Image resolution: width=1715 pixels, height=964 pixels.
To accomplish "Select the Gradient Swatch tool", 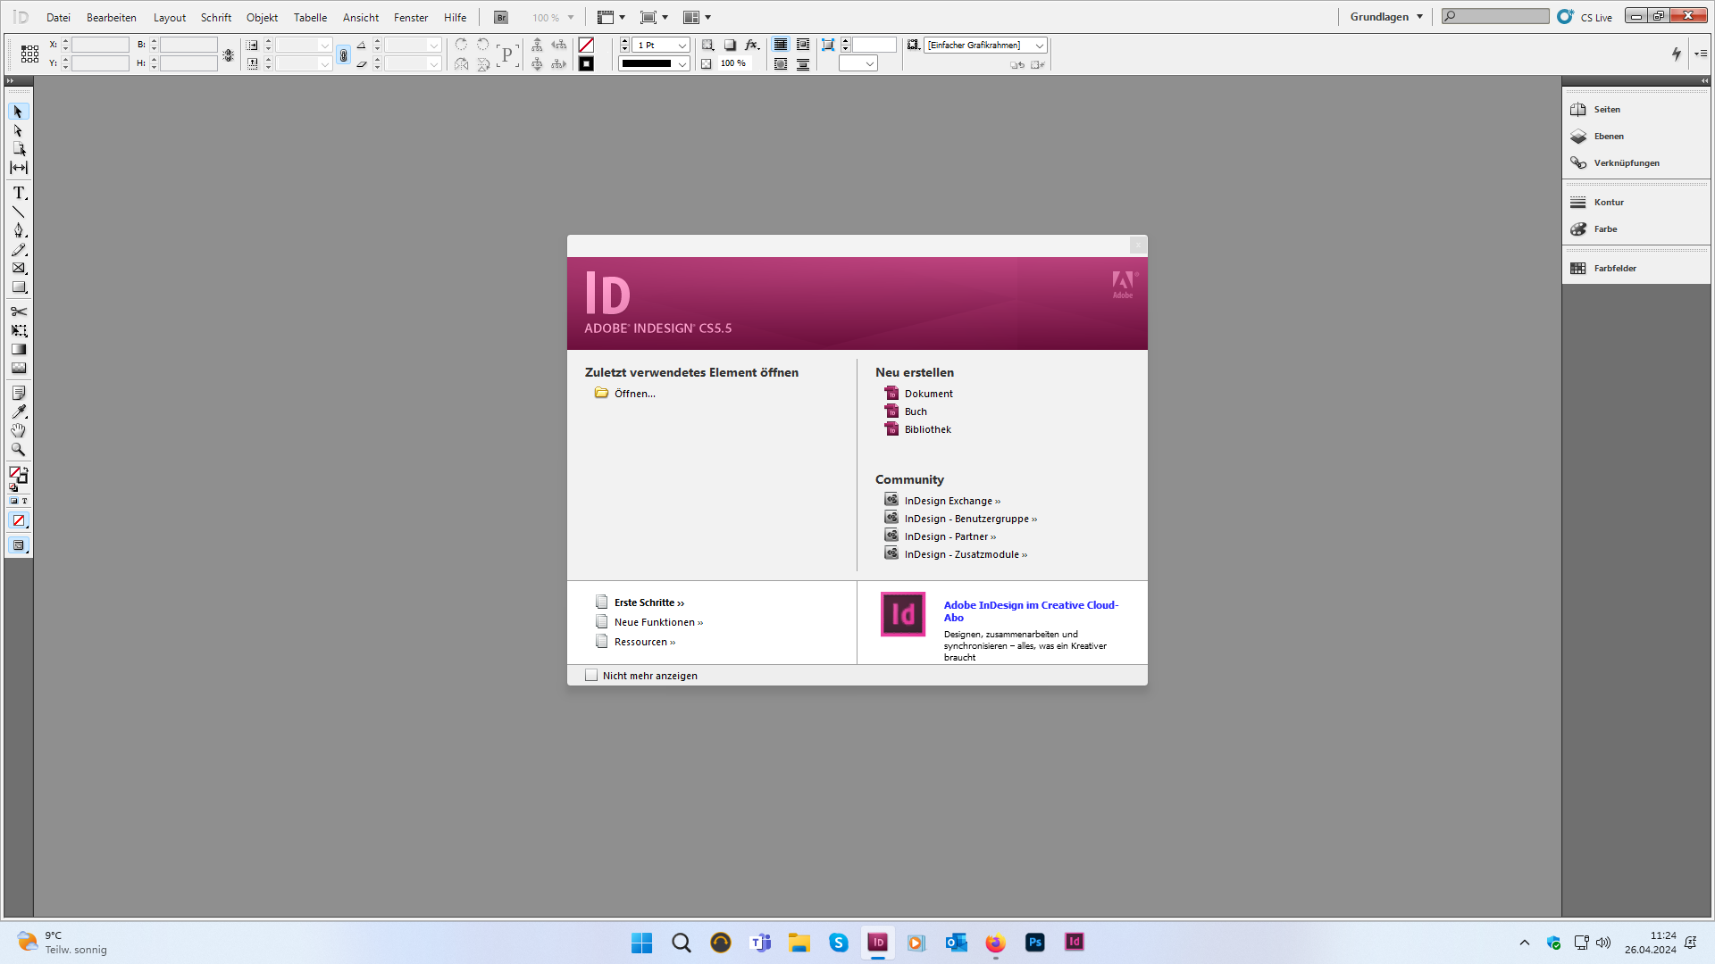I will [18, 349].
